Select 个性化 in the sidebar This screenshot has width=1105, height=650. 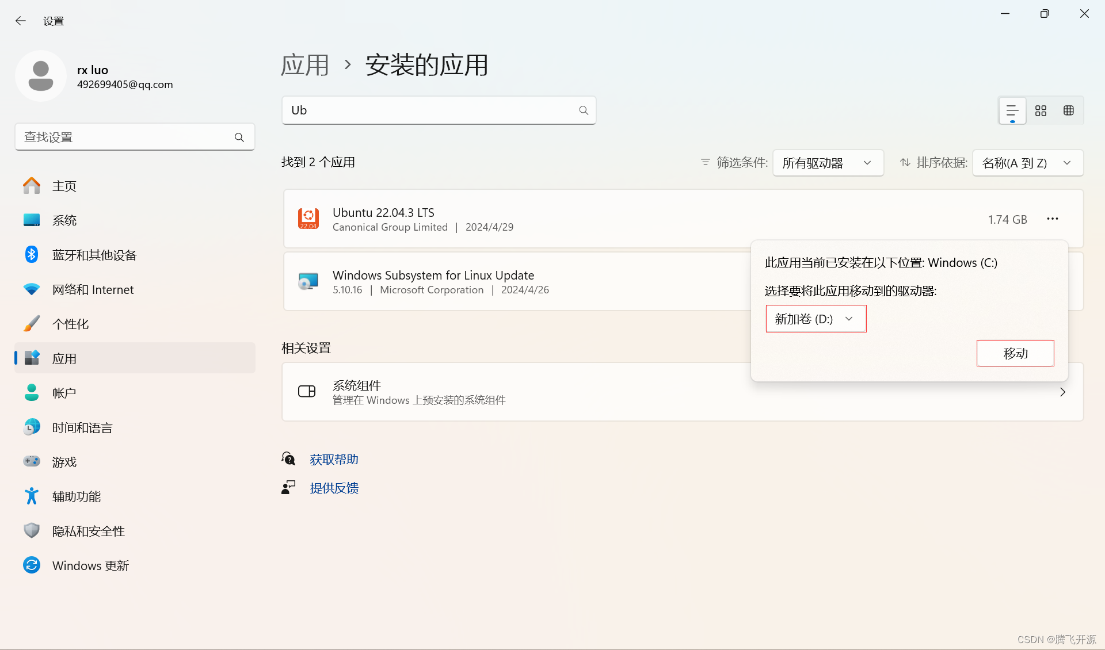[x=70, y=324]
